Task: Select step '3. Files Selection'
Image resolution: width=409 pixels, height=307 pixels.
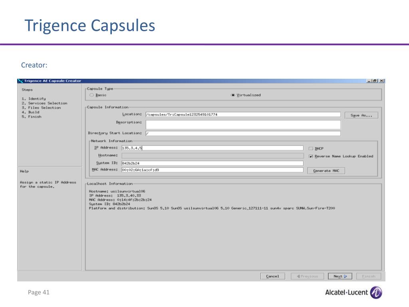Action: [x=41, y=108]
